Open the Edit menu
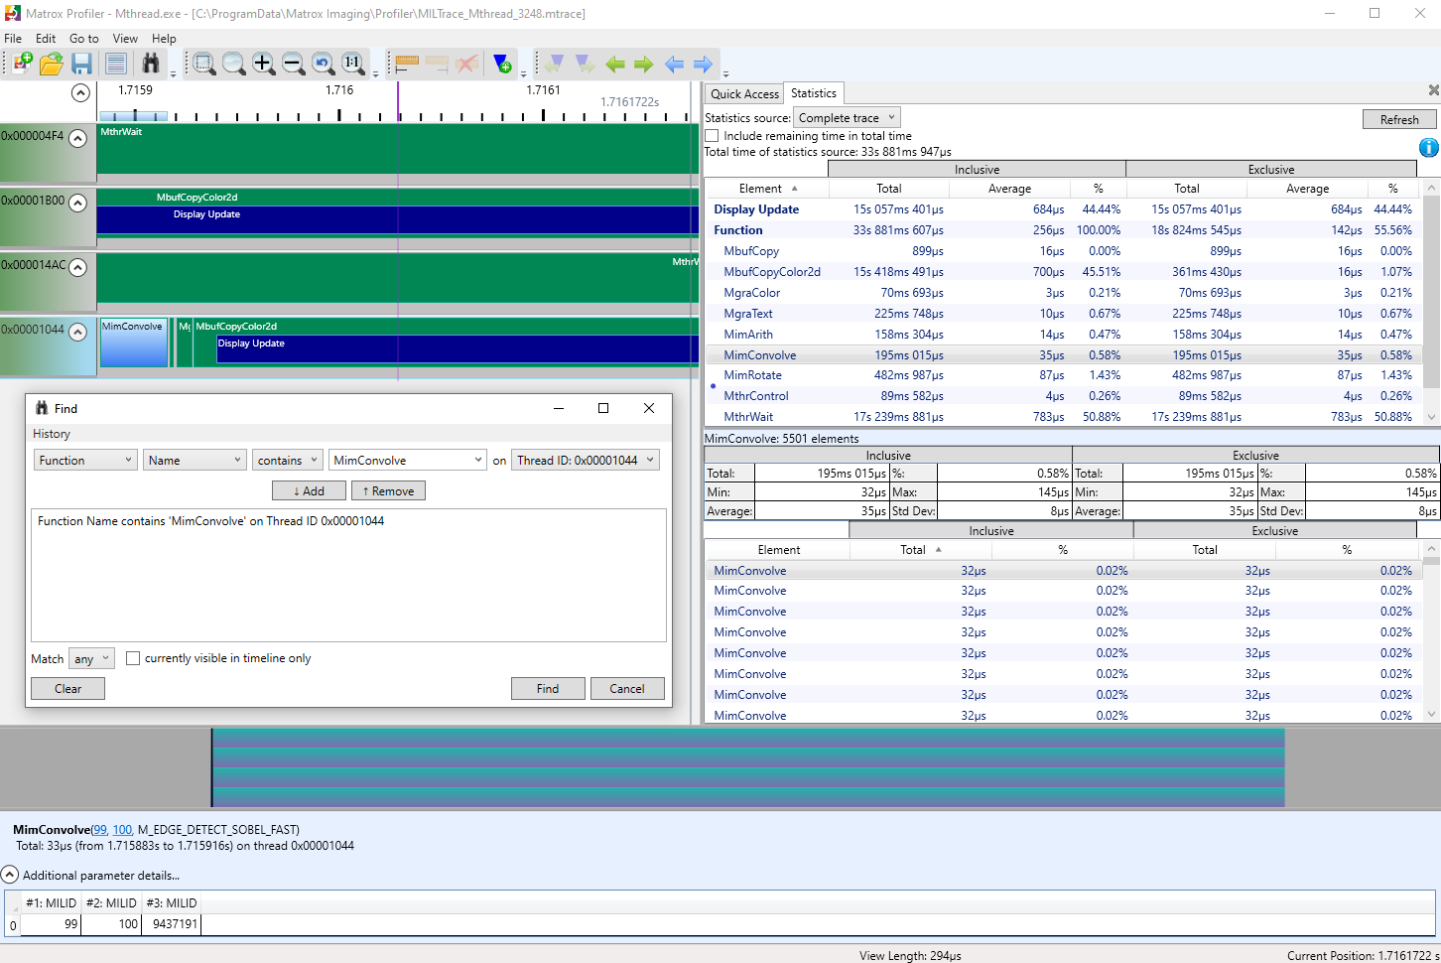Viewport: 1441px width, 963px height. (x=46, y=39)
